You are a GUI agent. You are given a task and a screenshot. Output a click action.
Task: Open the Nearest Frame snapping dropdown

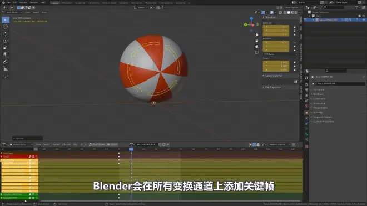279,144
